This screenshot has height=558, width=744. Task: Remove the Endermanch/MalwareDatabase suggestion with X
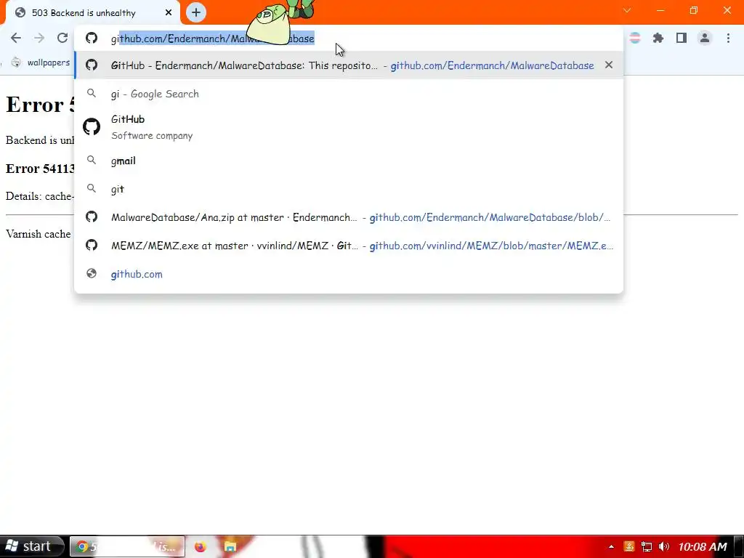[x=609, y=65]
